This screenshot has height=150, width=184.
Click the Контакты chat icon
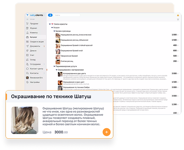click(x=27, y=73)
